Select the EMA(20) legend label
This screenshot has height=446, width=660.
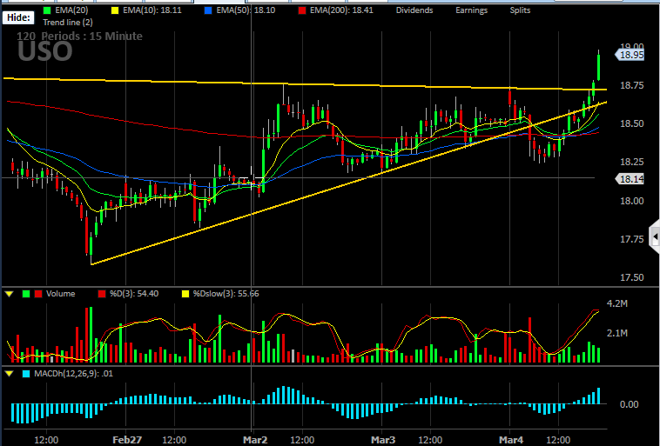pos(71,10)
